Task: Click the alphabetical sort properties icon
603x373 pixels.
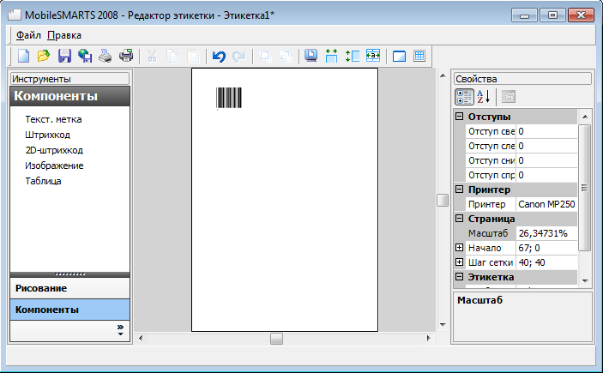Action: [484, 97]
